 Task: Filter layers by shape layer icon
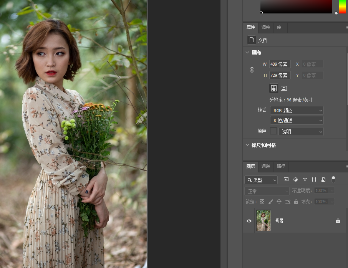pyautogui.click(x=314, y=179)
